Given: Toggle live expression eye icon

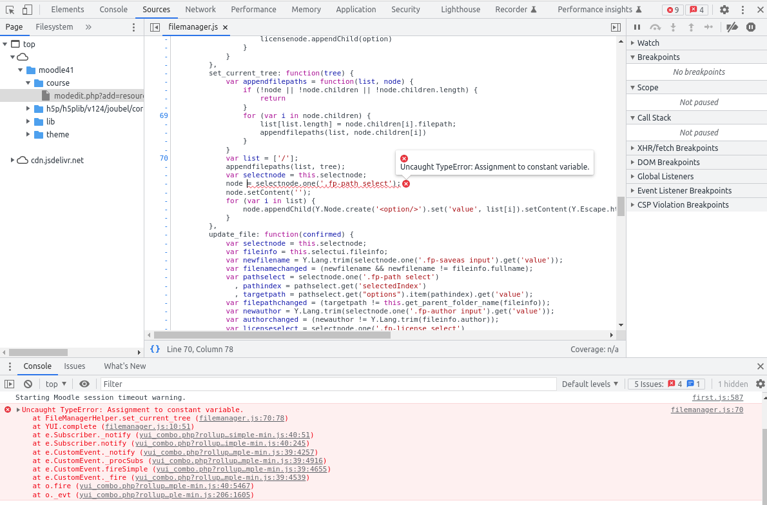Looking at the screenshot, I should click(84, 384).
